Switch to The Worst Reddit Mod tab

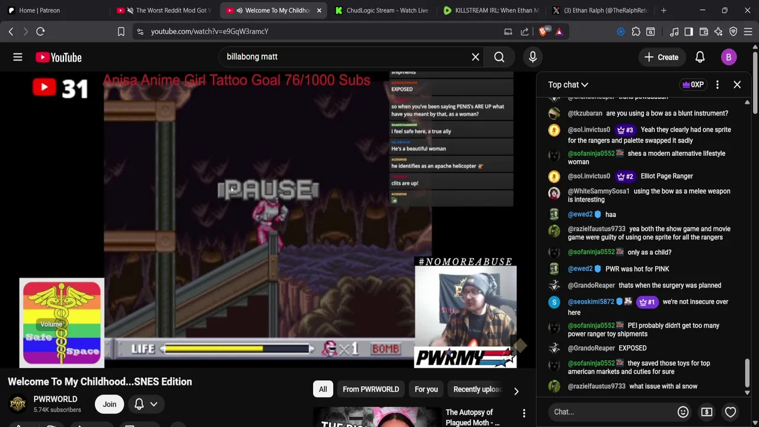(165, 10)
